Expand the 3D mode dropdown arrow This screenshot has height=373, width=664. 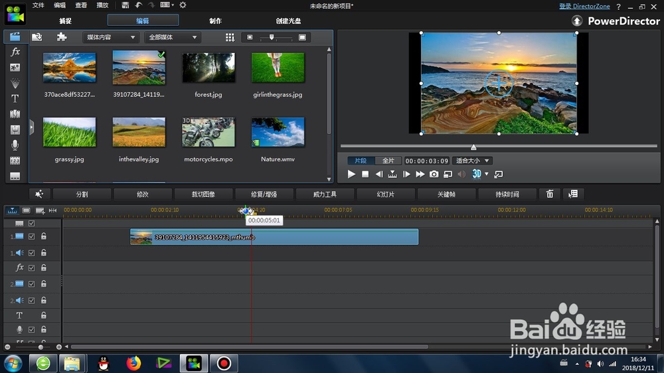[487, 174]
